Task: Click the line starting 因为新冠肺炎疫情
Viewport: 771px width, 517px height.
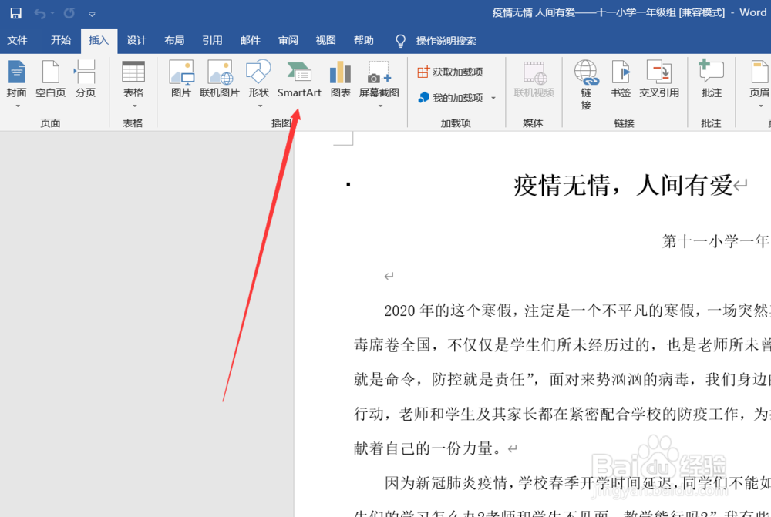Action: point(577,482)
